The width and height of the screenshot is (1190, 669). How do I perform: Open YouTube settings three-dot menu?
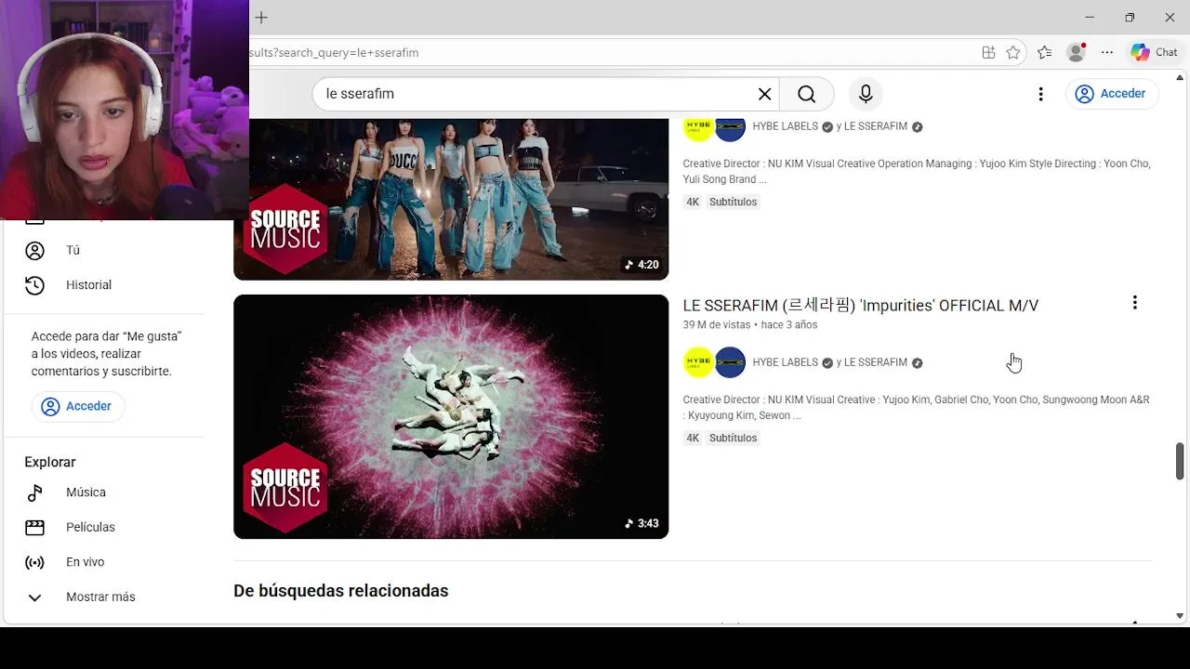pyautogui.click(x=1040, y=94)
